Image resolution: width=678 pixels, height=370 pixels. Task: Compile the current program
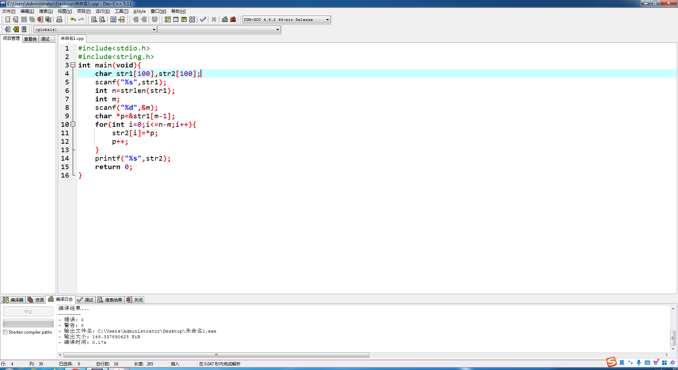tap(168, 19)
